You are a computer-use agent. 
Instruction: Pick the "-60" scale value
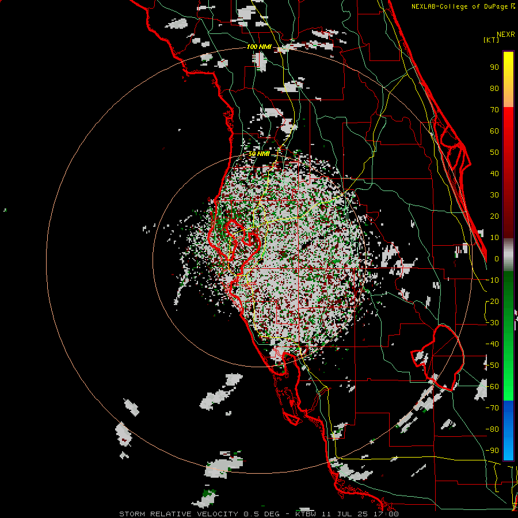(x=492, y=387)
